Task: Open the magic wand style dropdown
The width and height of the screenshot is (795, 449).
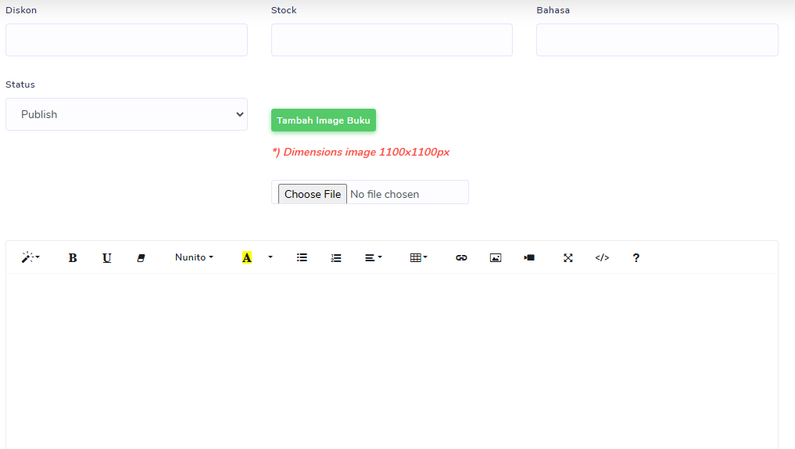Action: [30, 257]
